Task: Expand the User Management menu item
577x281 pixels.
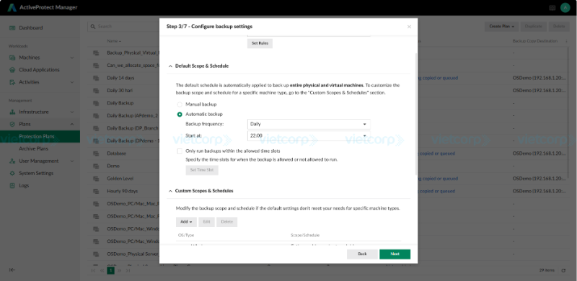Action: point(40,161)
